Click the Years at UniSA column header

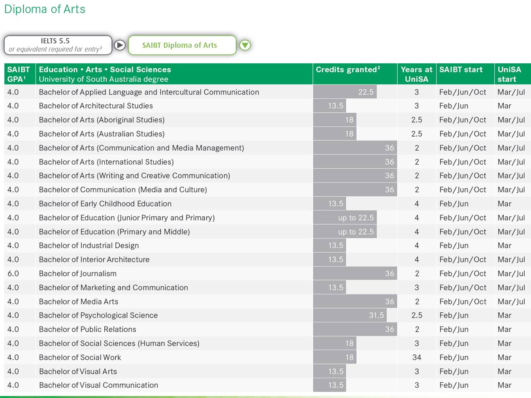pos(416,74)
